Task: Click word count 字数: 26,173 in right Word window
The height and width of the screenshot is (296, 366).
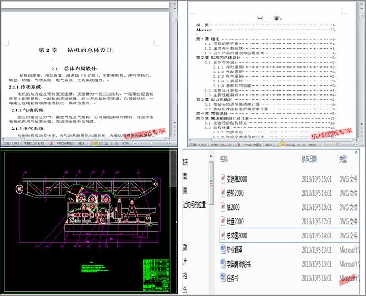Action: click(221, 145)
